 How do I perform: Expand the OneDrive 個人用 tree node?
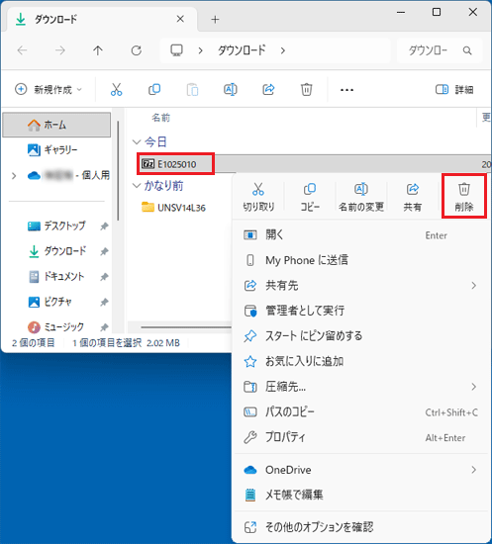click(14, 176)
